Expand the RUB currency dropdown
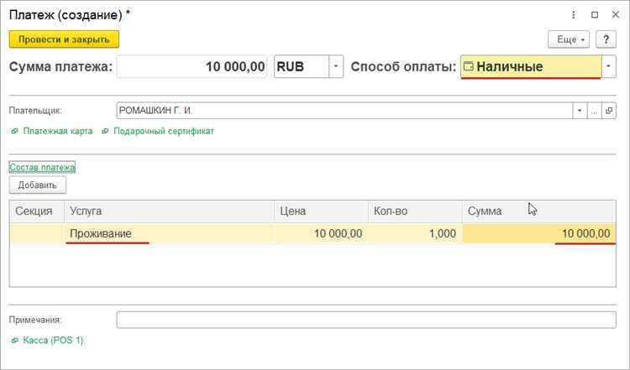The image size is (630, 370). tap(335, 67)
